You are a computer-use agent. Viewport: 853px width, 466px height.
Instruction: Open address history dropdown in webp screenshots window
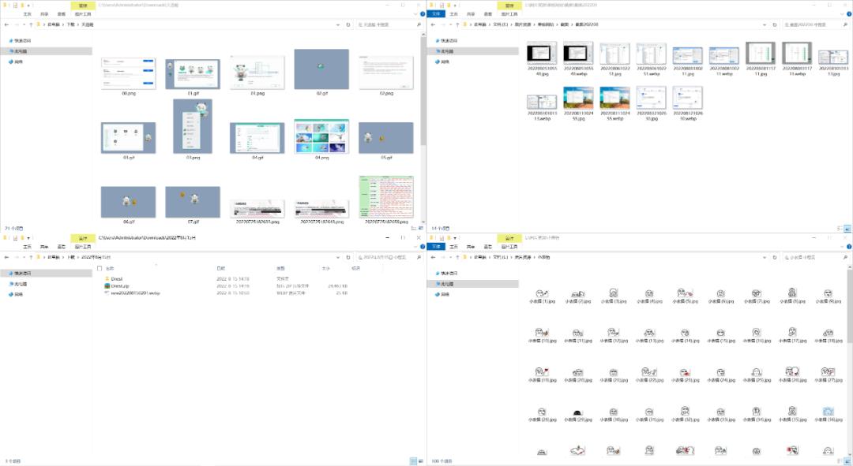765,24
